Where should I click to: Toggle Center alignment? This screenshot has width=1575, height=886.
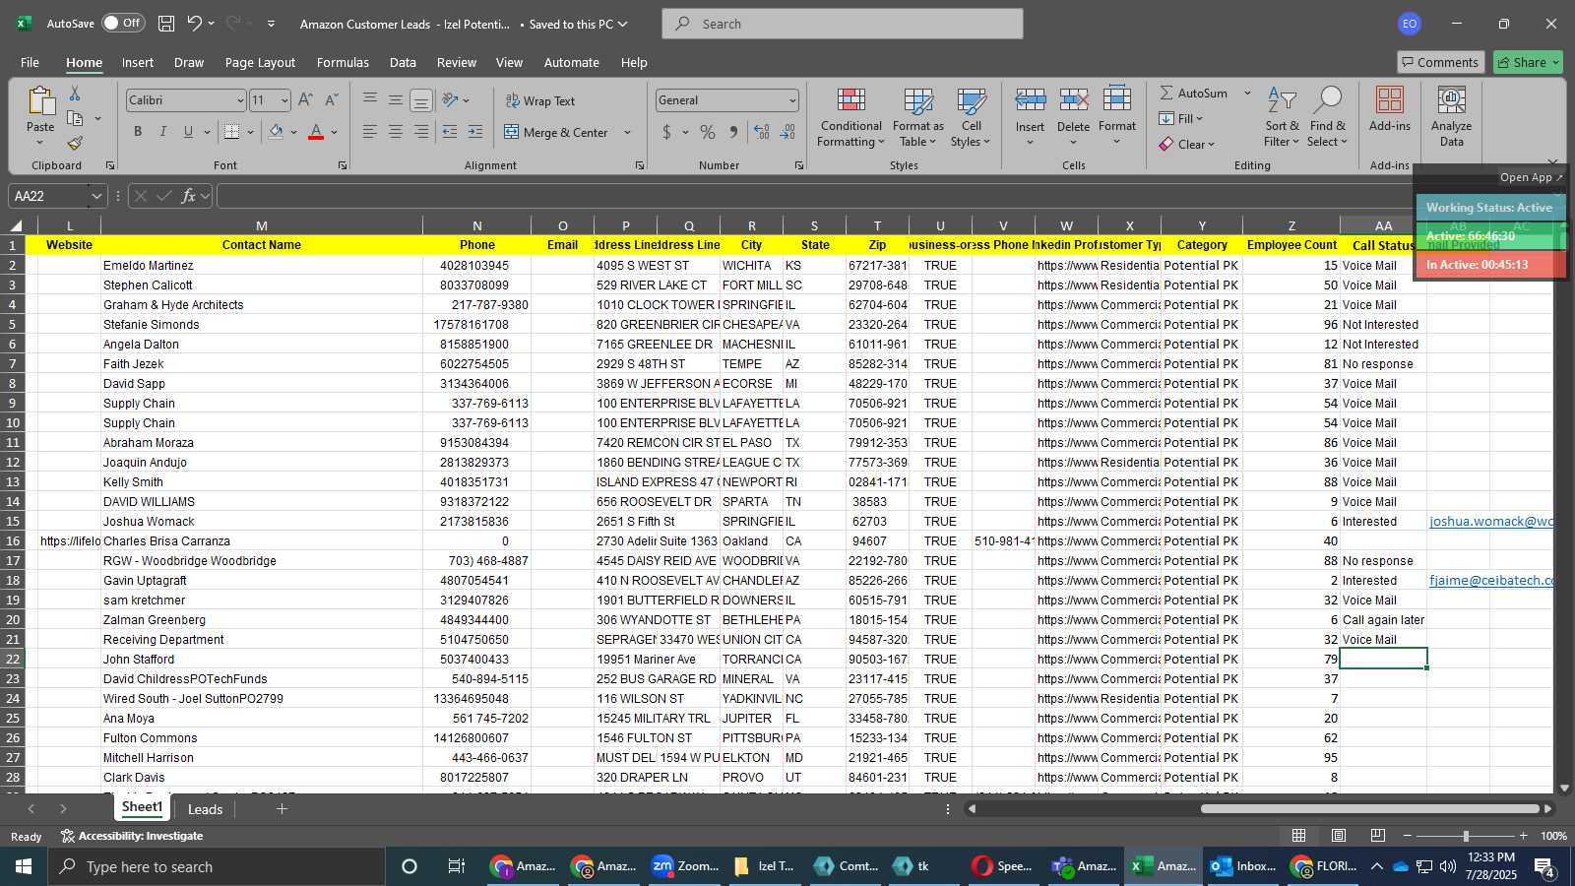(x=396, y=132)
